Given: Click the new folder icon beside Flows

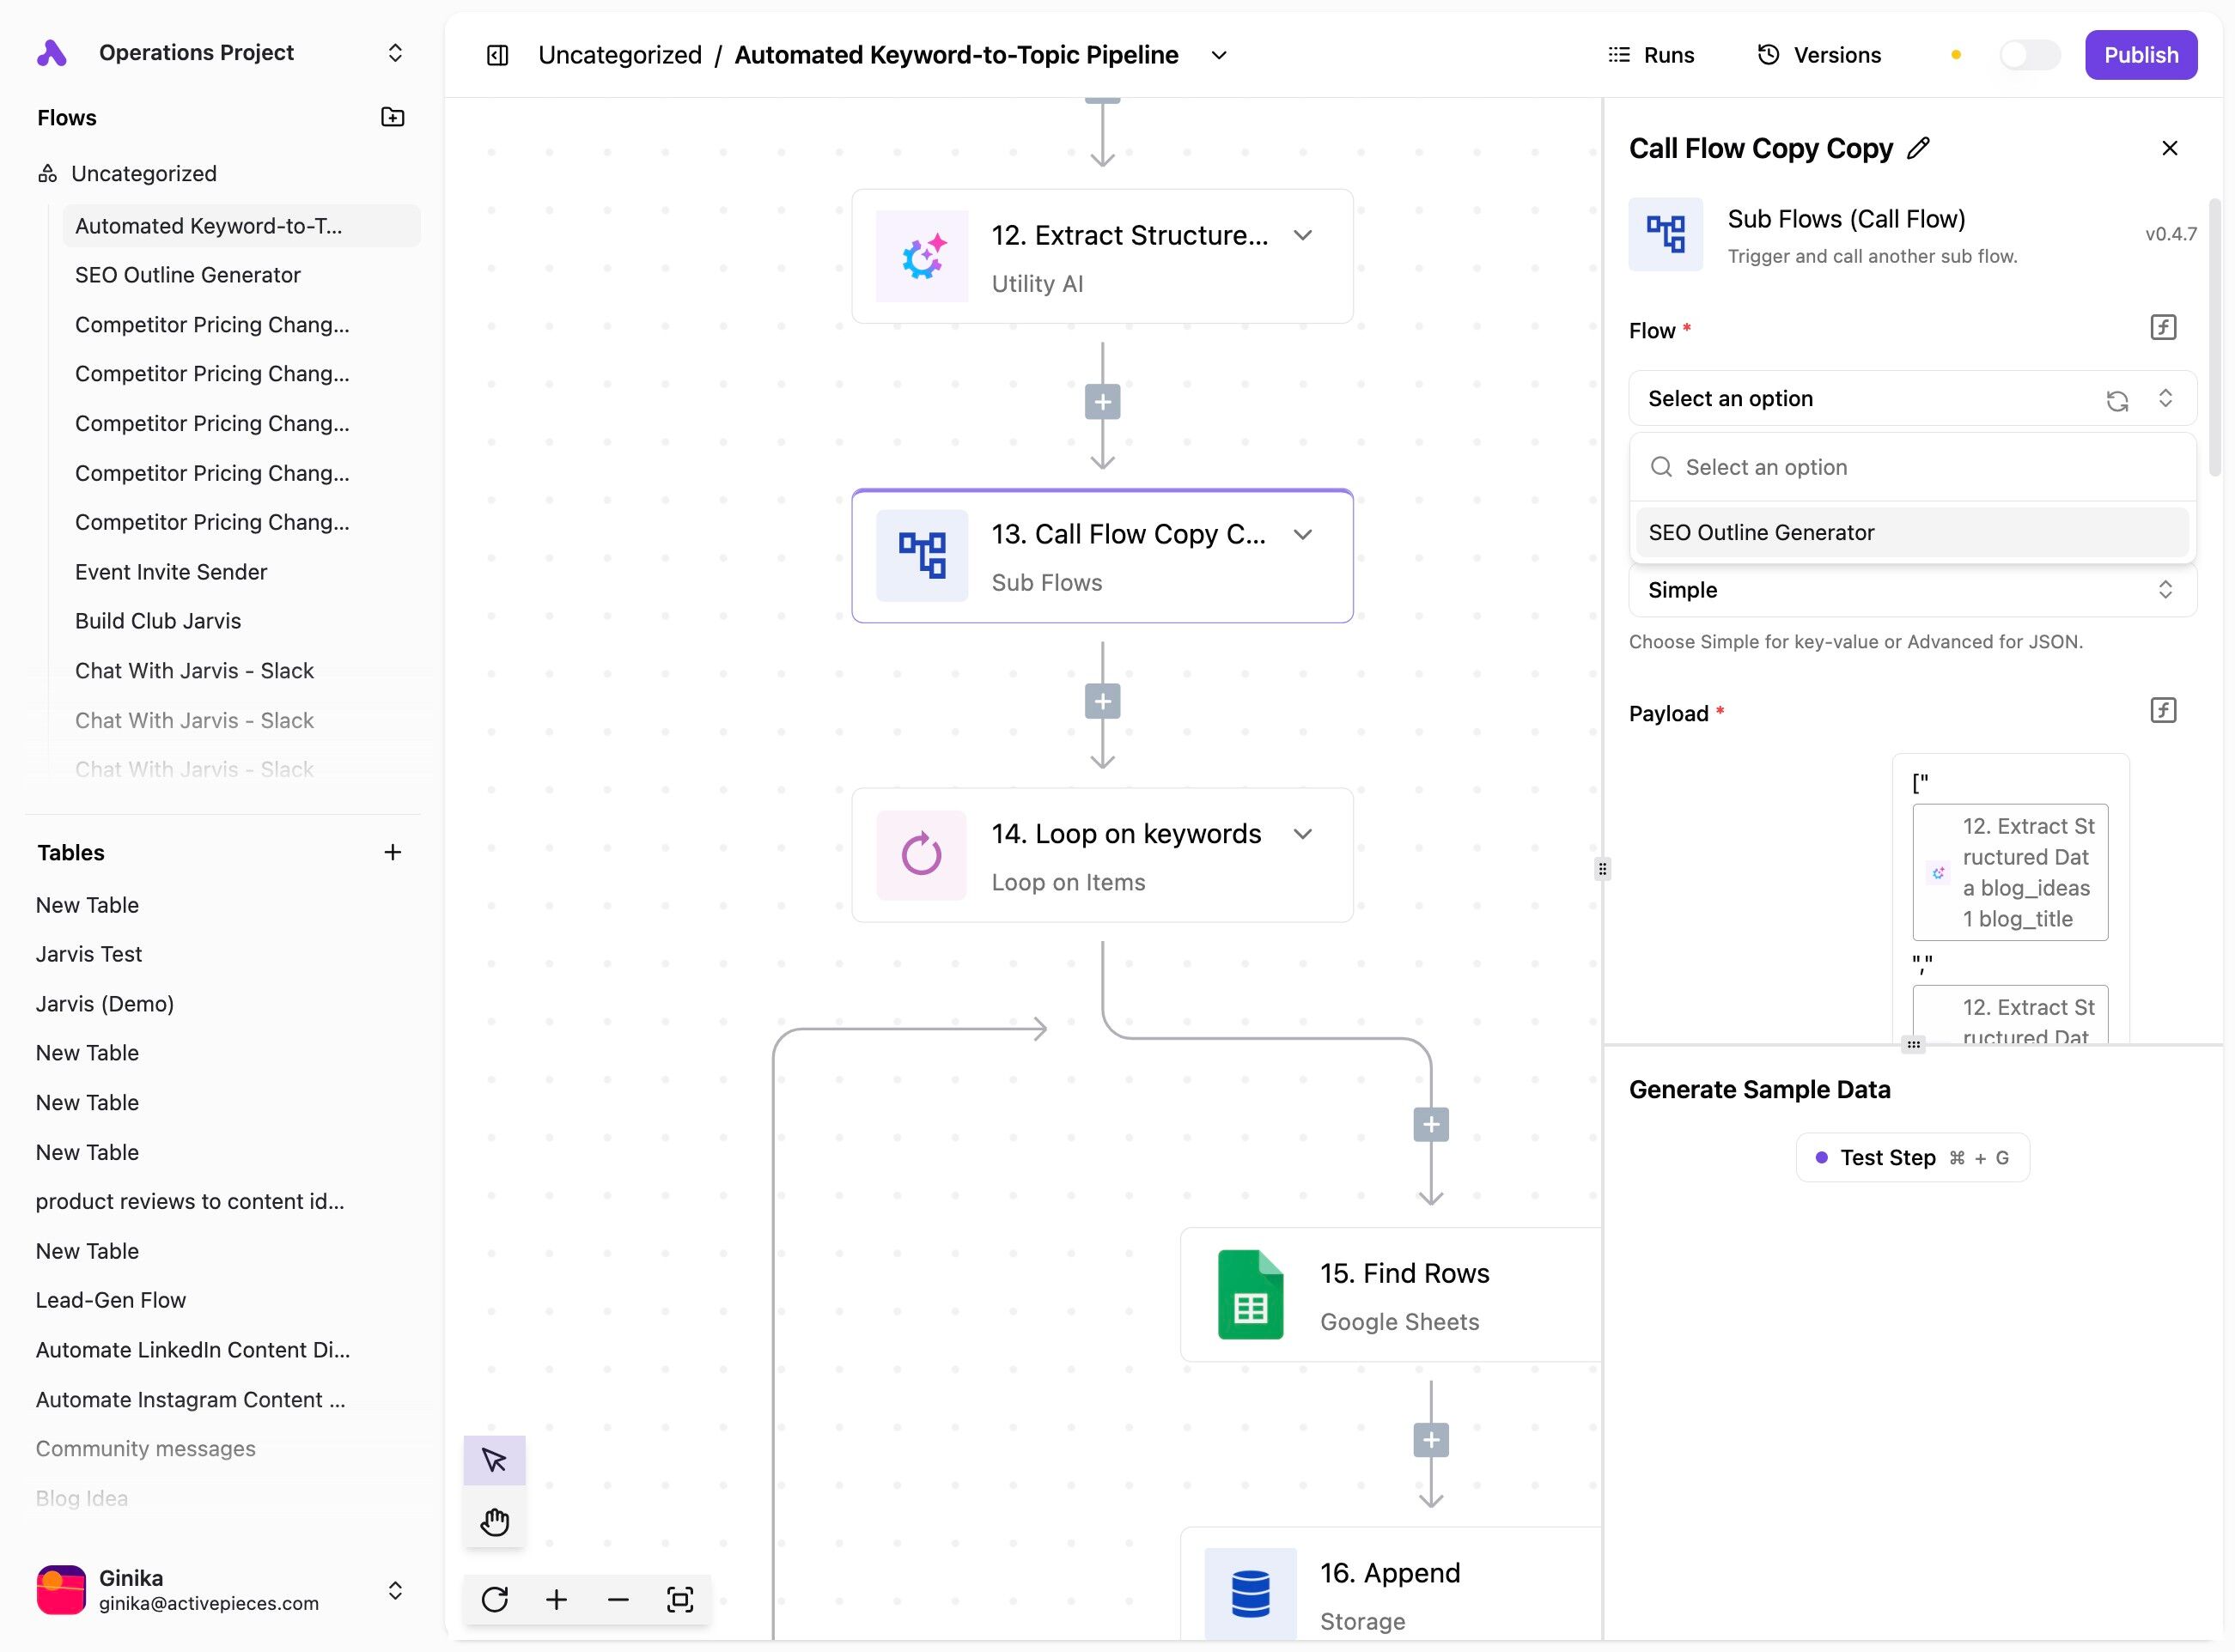Looking at the screenshot, I should click(x=393, y=117).
